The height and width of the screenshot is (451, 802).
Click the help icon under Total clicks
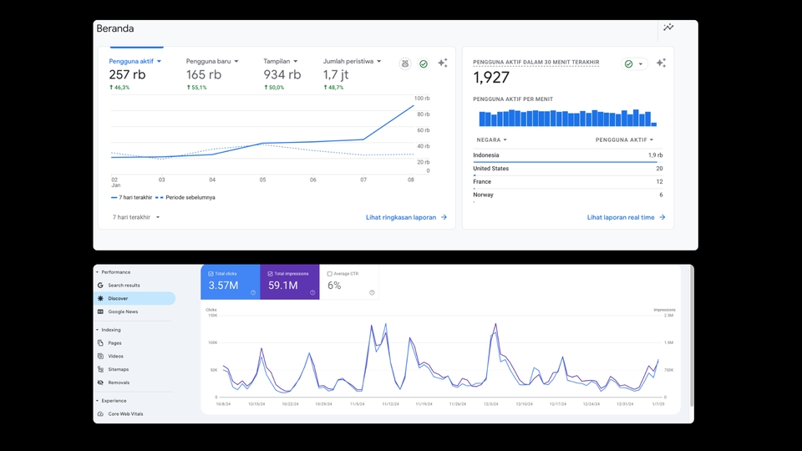coord(253,292)
